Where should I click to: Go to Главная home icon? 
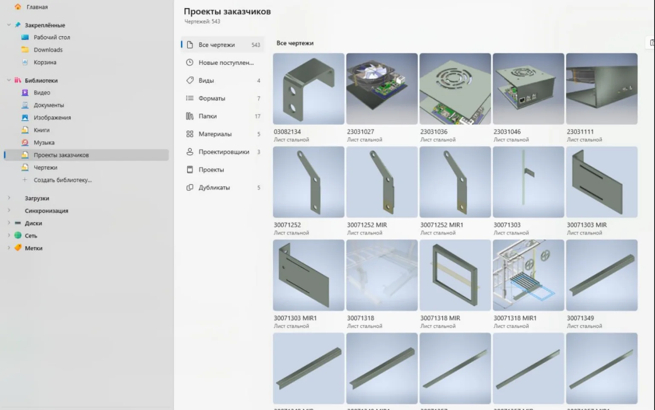[x=18, y=7]
